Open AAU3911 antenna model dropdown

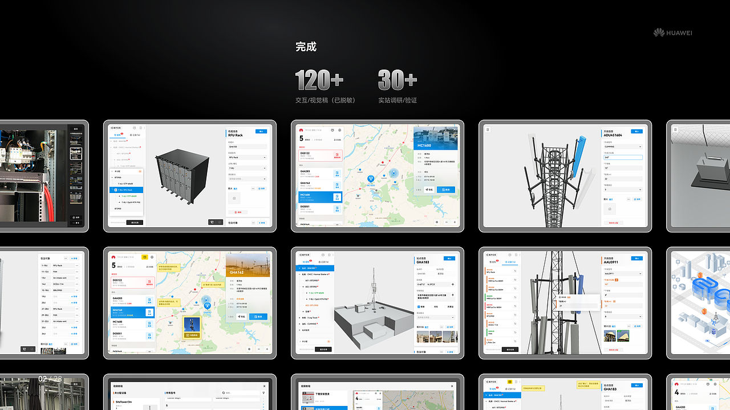tap(623, 273)
